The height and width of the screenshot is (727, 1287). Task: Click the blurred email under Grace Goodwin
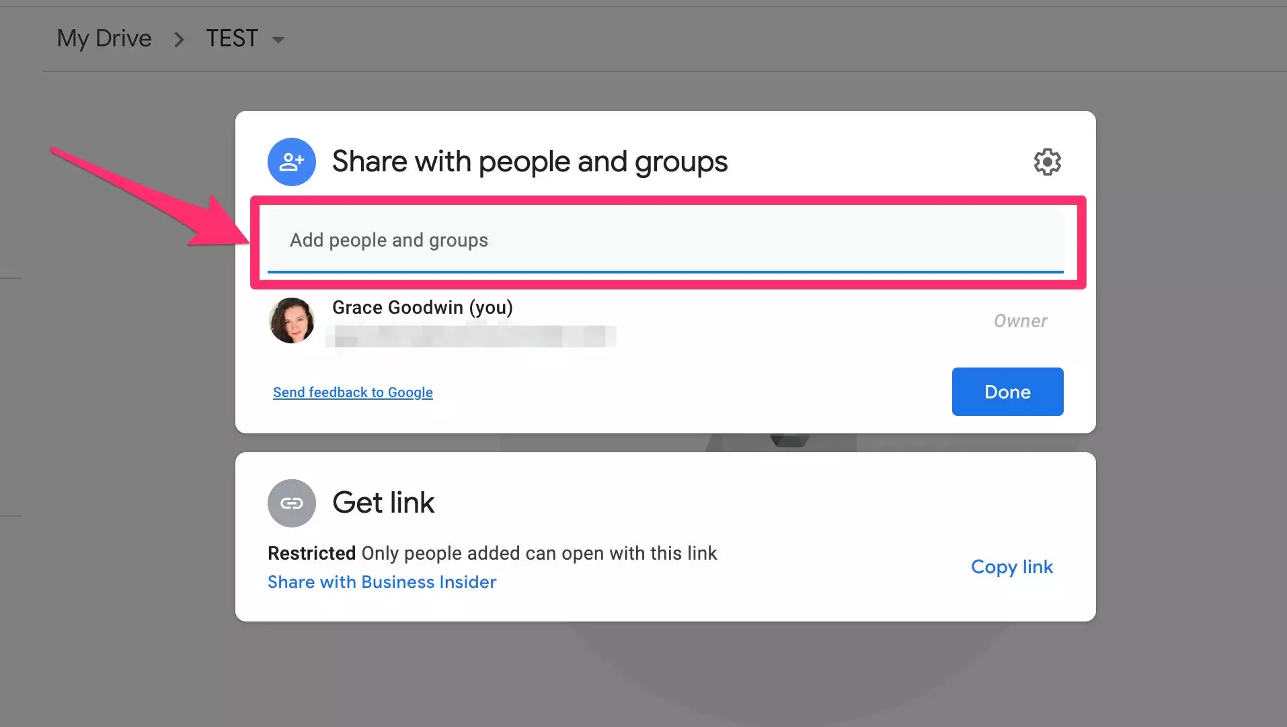(471, 336)
